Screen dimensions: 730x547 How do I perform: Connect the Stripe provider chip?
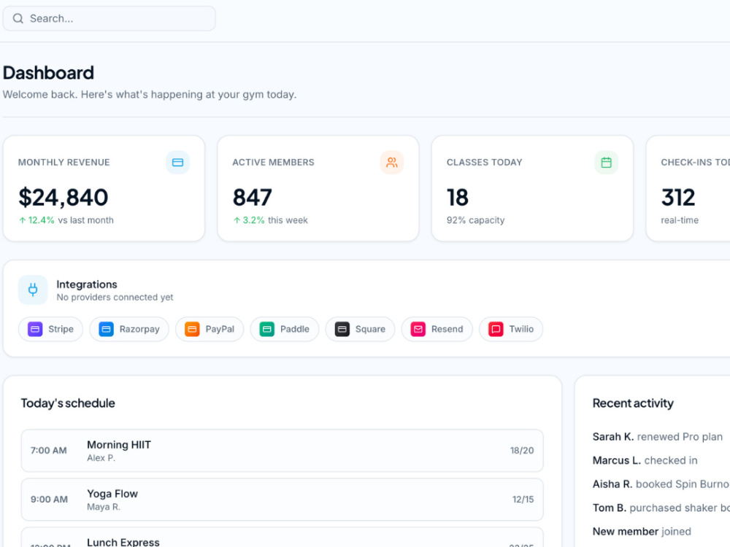(51, 329)
